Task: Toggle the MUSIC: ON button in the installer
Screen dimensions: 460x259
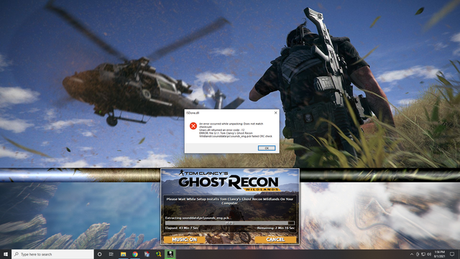Action: [184, 240]
